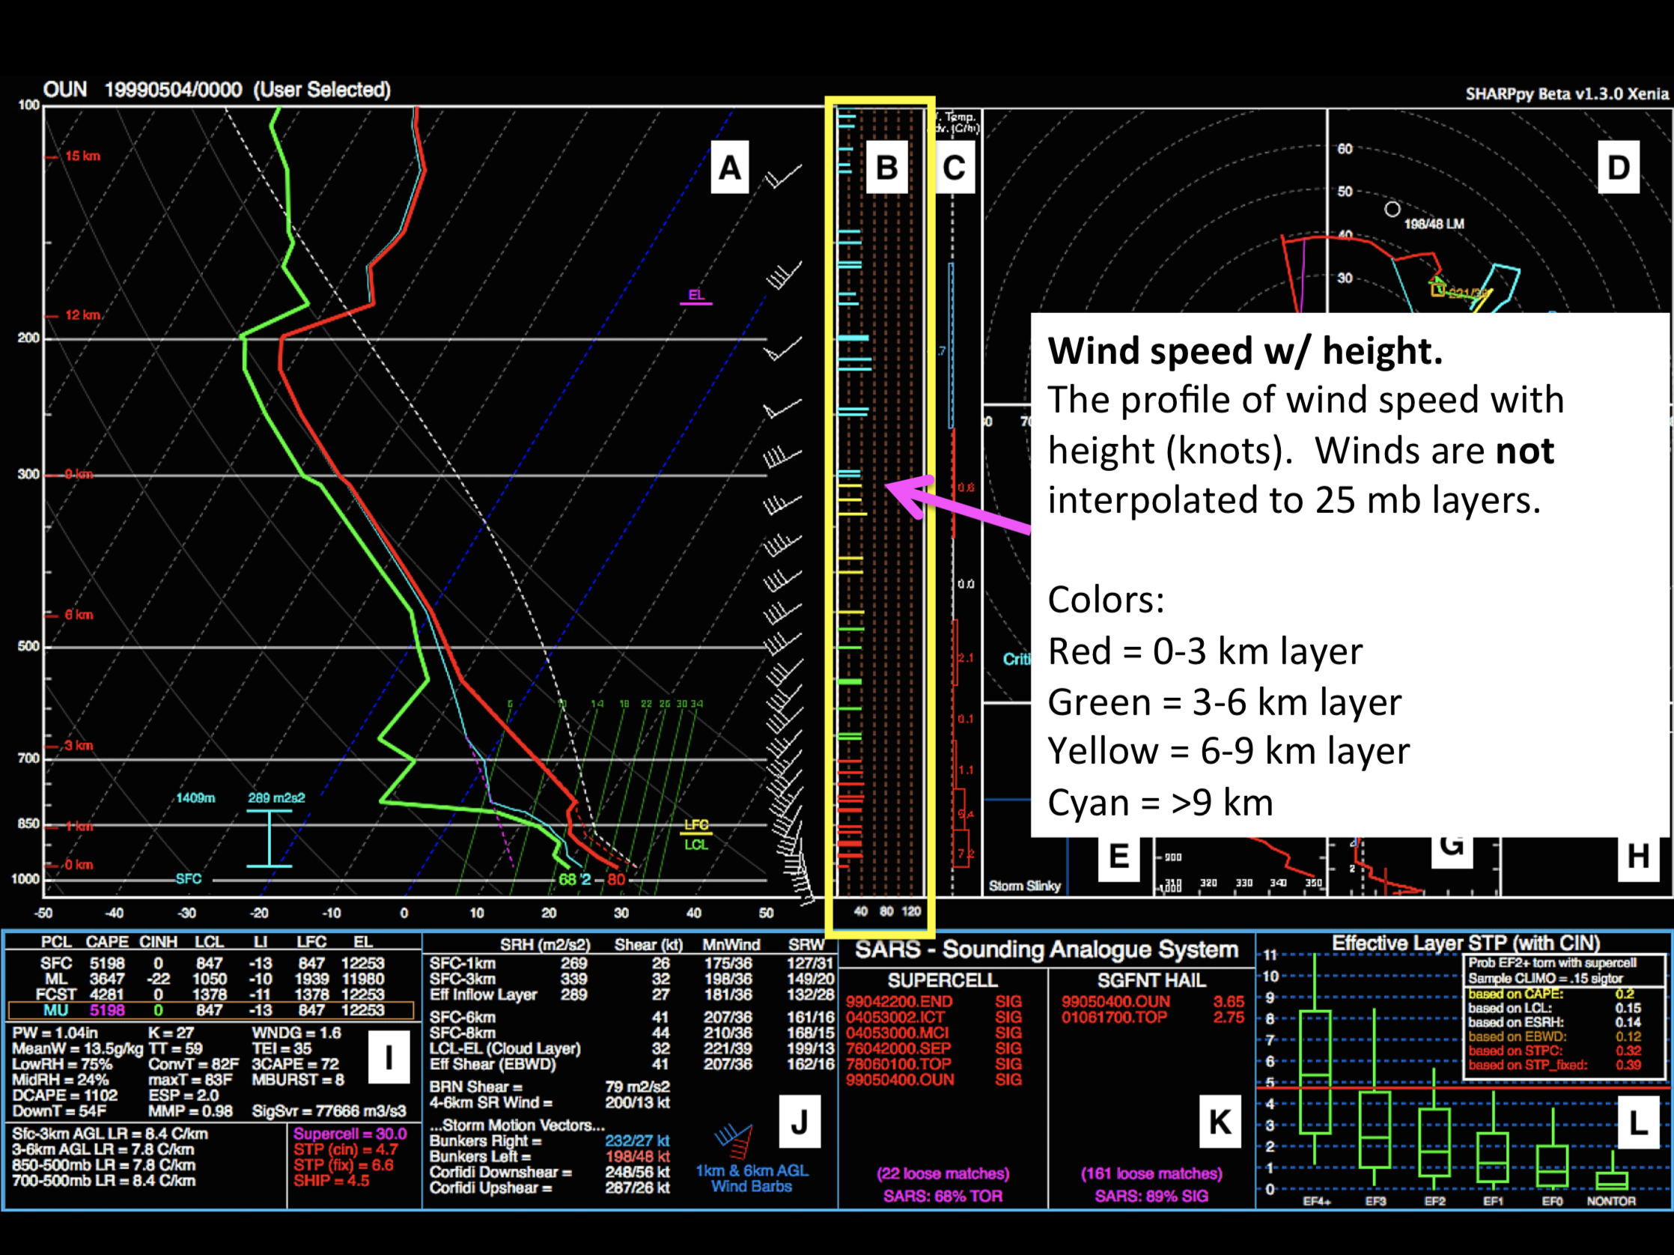The width and height of the screenshot is (1674, 1255).
Task: Click the yellow LFC marker on Skew-T
Action: point(696,826)
